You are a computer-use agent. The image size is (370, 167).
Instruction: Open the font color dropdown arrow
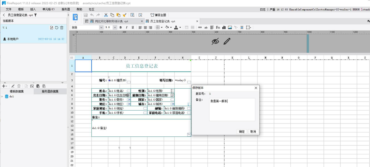point(180,27)
